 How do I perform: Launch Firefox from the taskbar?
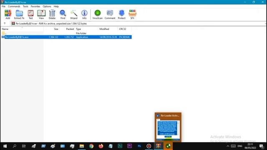tap(101, 146)
